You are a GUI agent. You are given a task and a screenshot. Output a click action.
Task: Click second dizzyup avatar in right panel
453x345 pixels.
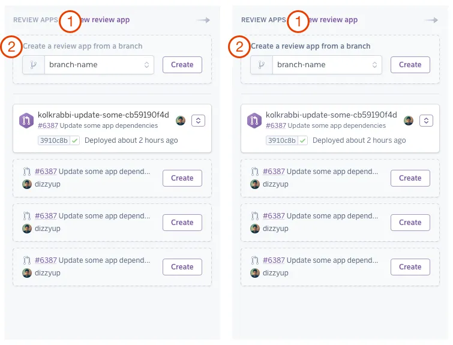click(x=255, y=229)
